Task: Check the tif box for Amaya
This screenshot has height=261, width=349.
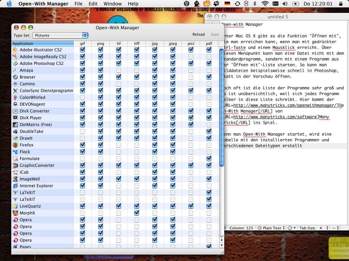Action: point(119,70)
